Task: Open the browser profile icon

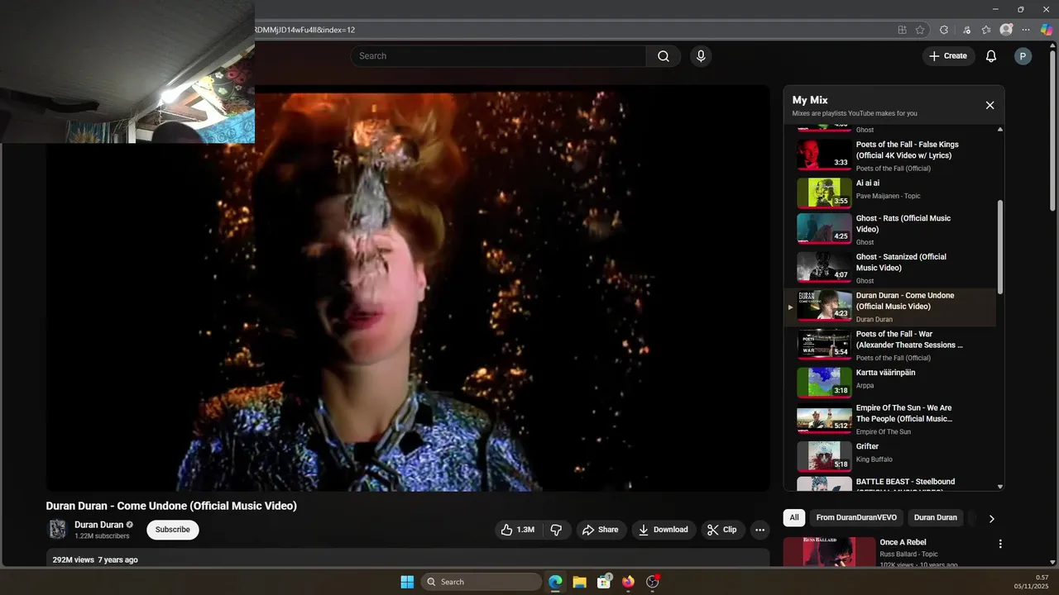Action: pos(1006,30)
